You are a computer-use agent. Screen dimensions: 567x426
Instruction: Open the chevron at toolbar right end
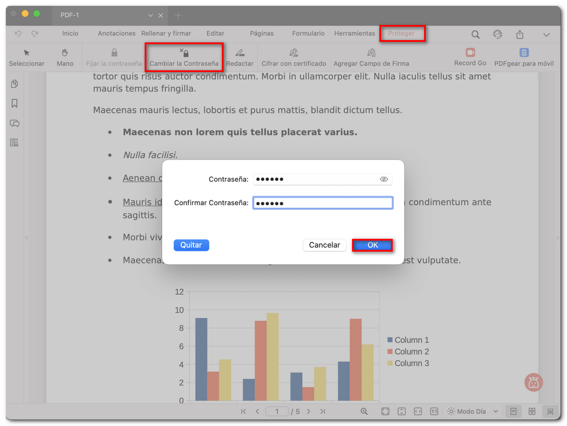click(x=546, y=34)
